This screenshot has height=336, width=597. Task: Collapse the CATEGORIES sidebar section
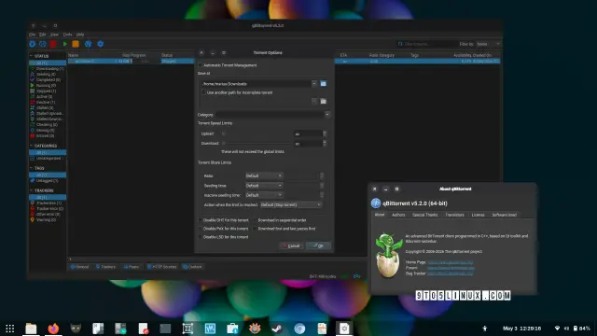(31, 146)
